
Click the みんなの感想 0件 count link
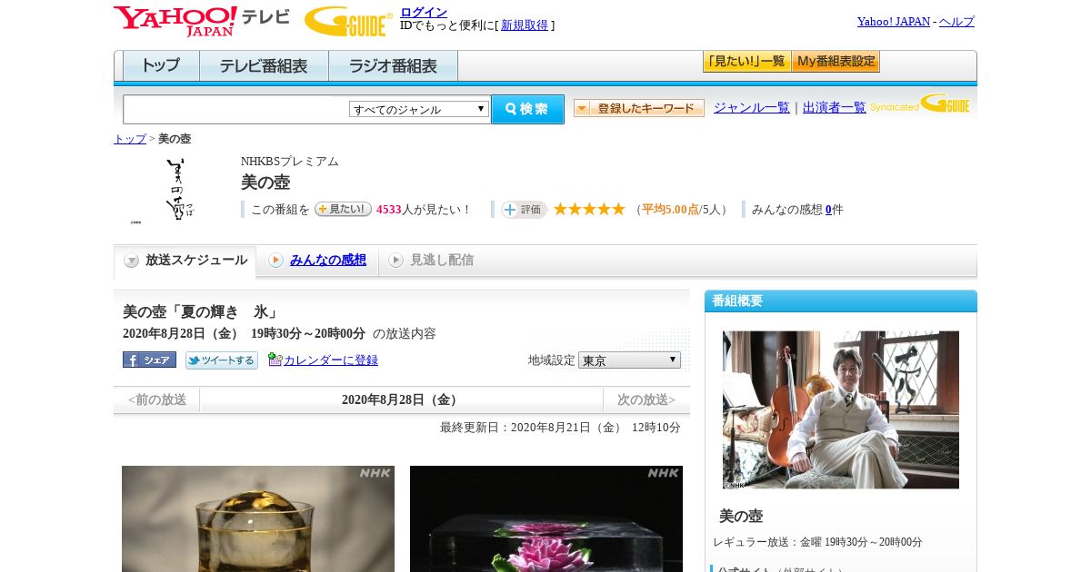click(x=828, y=210)
